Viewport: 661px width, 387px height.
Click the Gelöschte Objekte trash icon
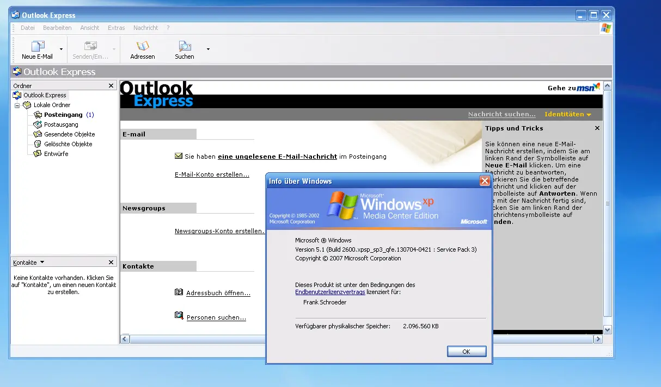38,144
